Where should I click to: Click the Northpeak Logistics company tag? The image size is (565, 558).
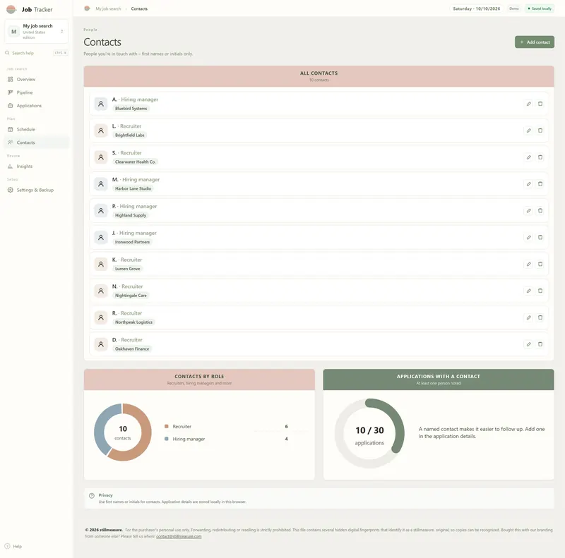click(x=133, y=322)
